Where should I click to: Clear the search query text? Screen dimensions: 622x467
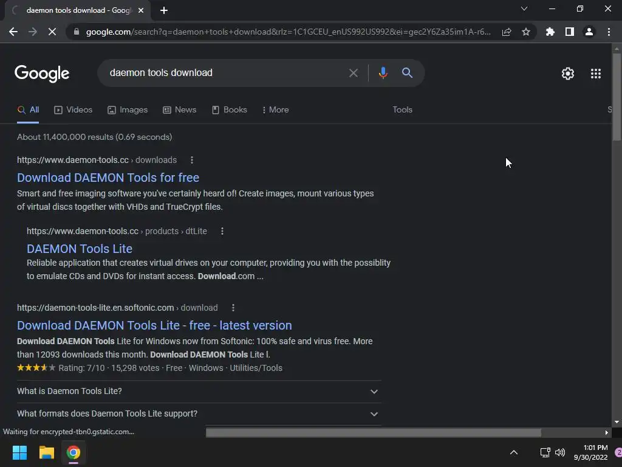click(x=353, y=73)
